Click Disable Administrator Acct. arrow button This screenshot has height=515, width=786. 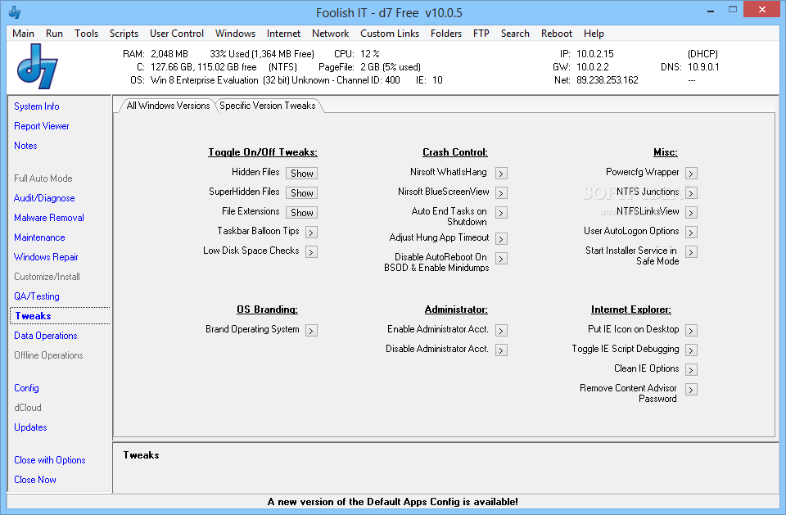click(x=501, y=350)
